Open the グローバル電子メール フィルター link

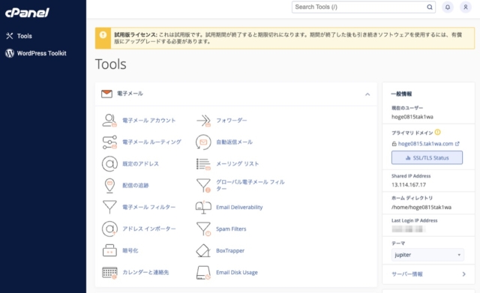tap(250, 185)
